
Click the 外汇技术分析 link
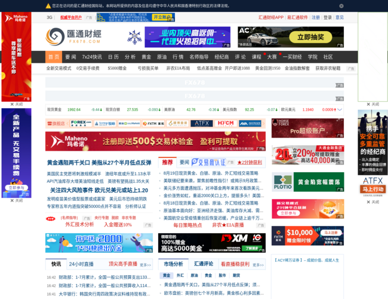point(79,224)
